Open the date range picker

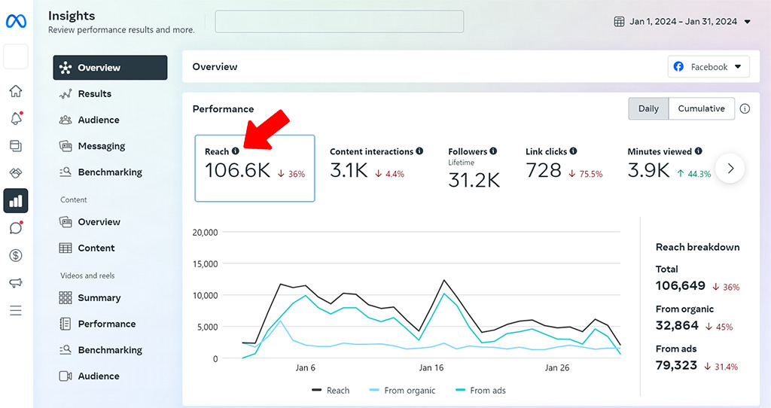pyautogui.click(x=682, y=22)
